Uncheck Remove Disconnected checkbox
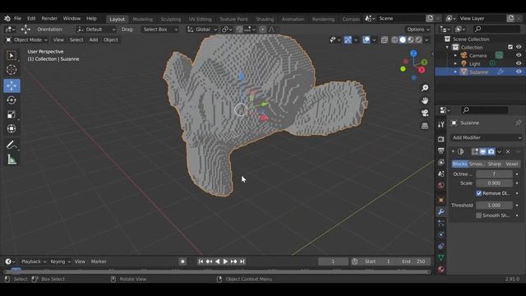526x296 pixels. 478,193
